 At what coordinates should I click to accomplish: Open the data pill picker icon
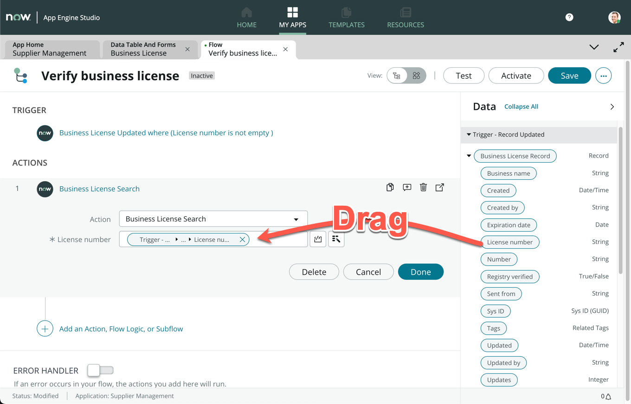click(336, 240)
